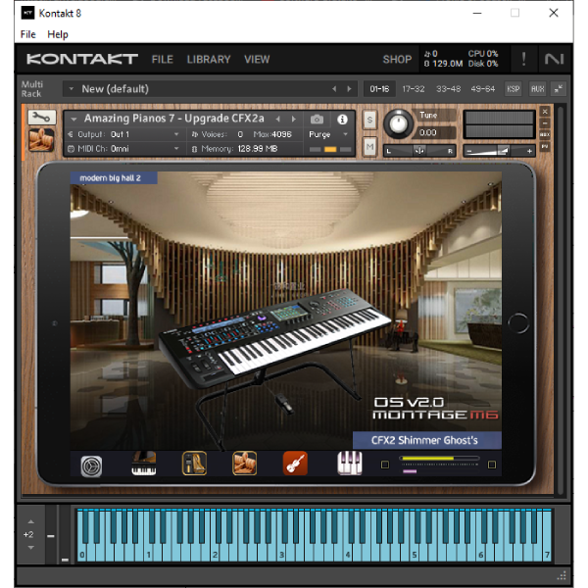Go to next multi preset
The image size is (588, 588).
(349, 89)
